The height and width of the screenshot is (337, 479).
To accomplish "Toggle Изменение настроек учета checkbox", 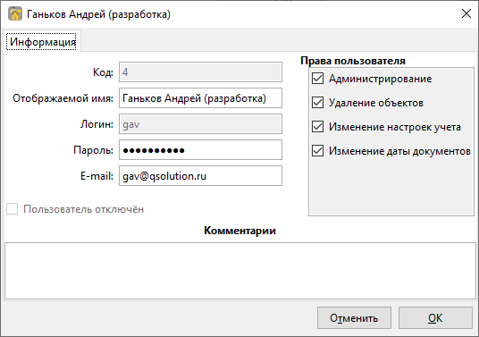I will point(318,127).
